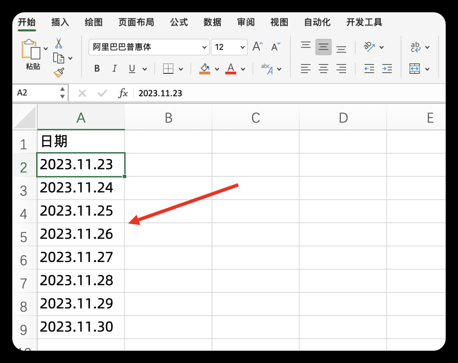This screenshot has width=458, height=363.
Task: Select the Format Painter brush
Action: coord(59,72)
